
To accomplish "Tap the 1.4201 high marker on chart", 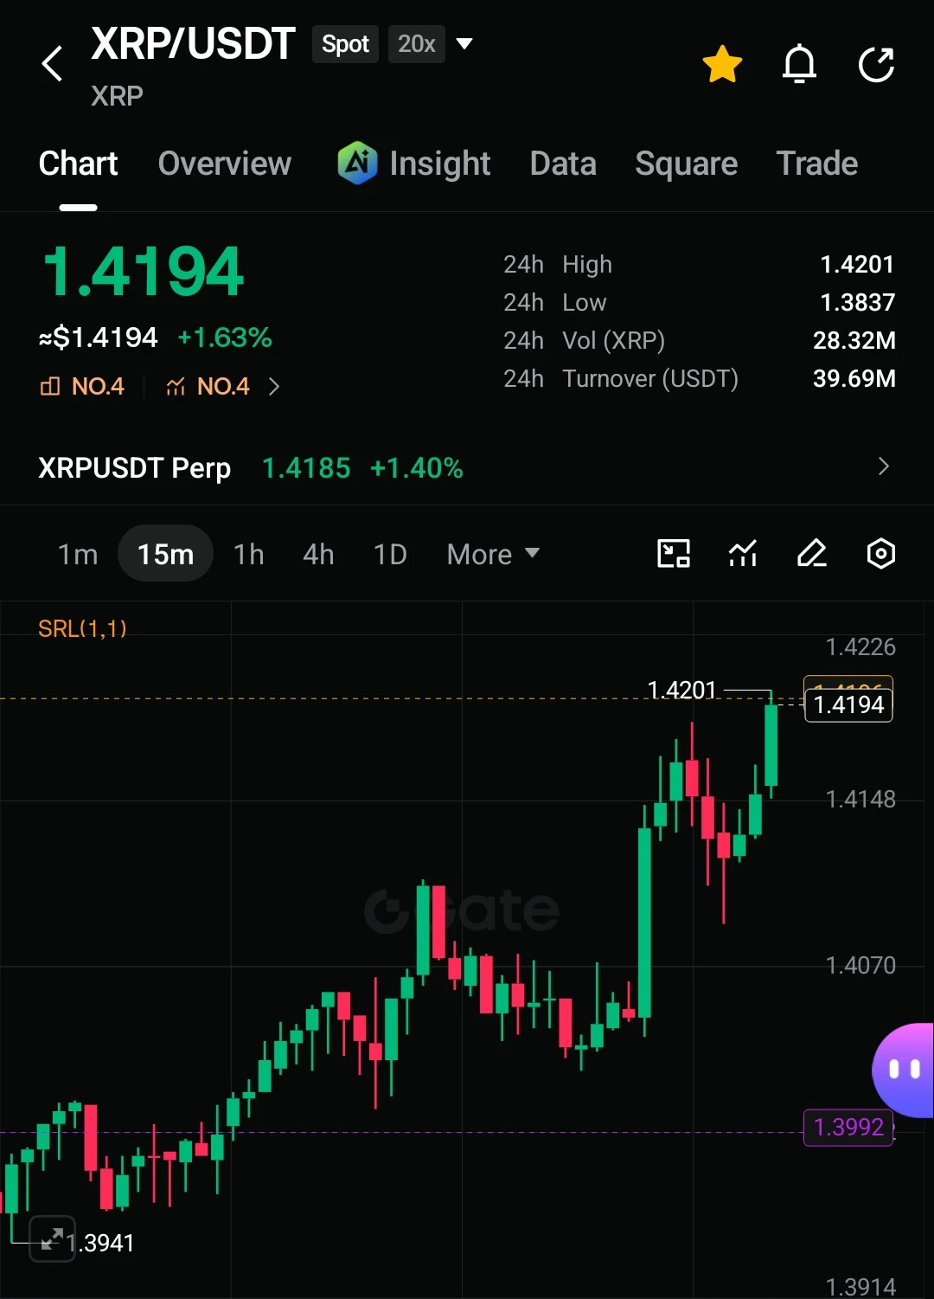I will point(682,690).
